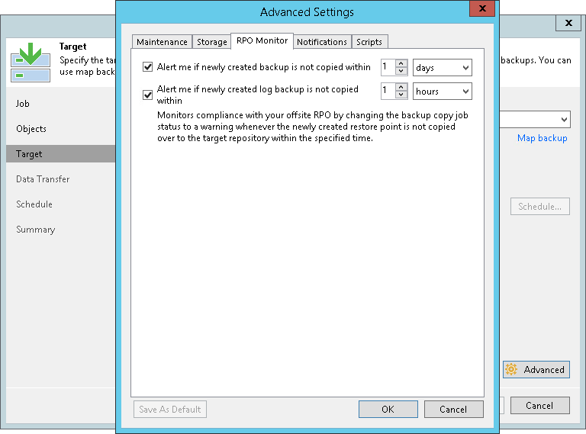The image size is (586, 434).
Task: Close the background wizard window
Action: click(x=568, y=23)
